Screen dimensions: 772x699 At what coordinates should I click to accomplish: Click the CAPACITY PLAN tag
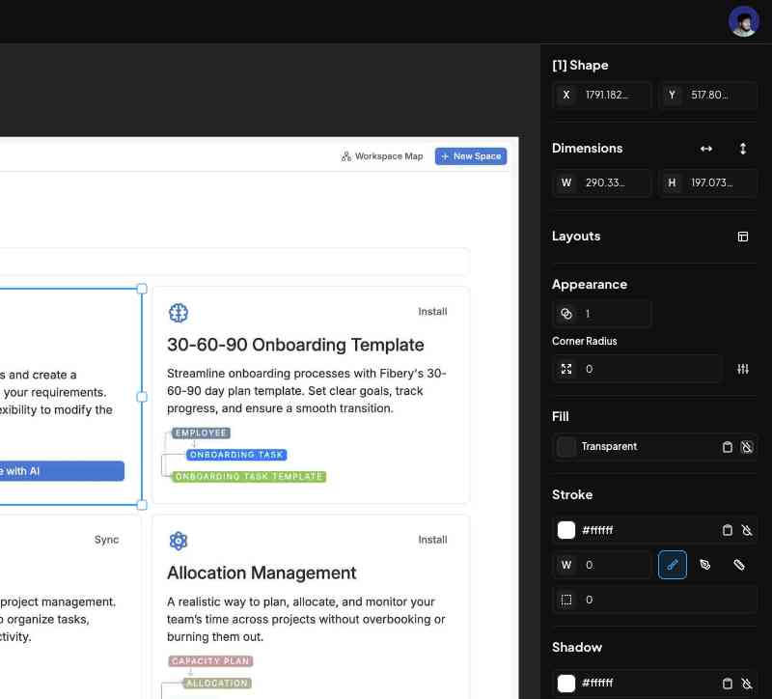coord(210,661)
